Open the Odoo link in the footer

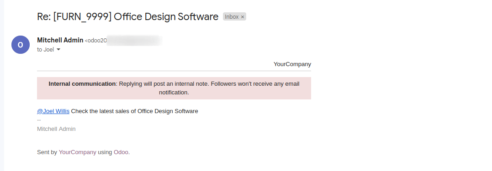pos(121,152)
